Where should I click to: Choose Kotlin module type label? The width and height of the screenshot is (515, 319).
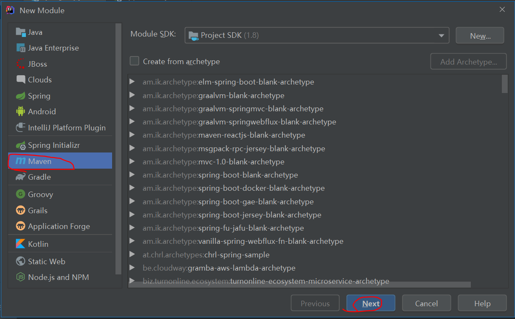[x=38, y=244]
